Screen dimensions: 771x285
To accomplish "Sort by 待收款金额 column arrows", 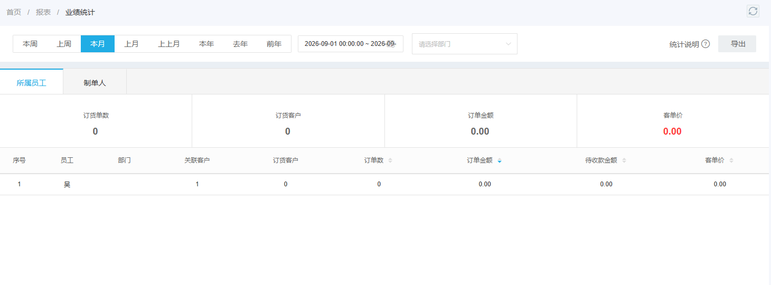I will tap(624, 160).
